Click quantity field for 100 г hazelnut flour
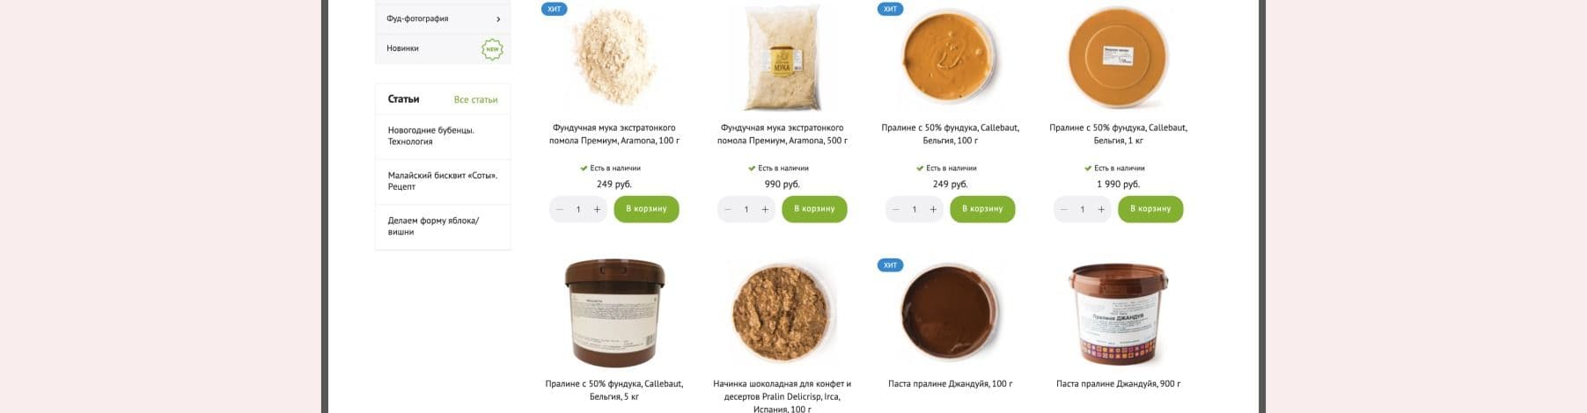Screen dimensions: 1587x413 (x=578, y=209)
